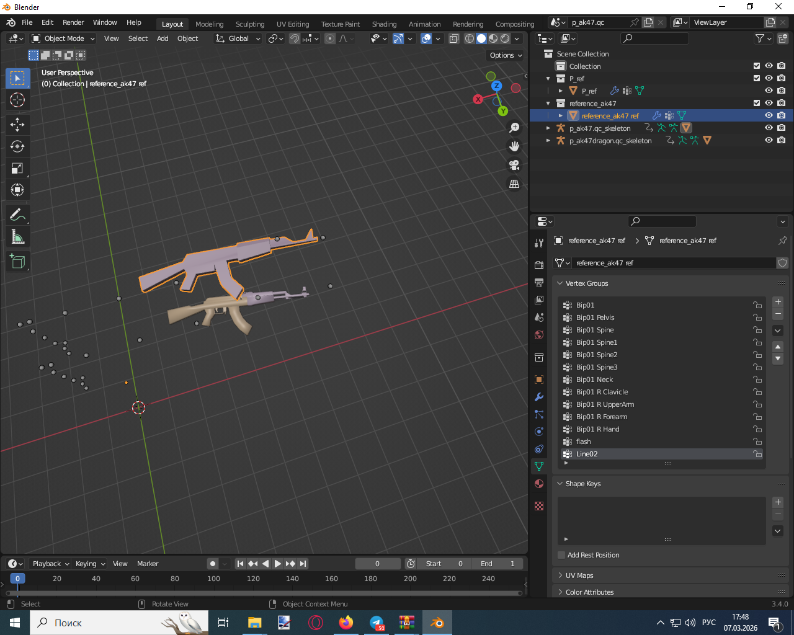Click the Options button in viewport
The height and width of the screenshot is (635, 794).
coord(506,55)
